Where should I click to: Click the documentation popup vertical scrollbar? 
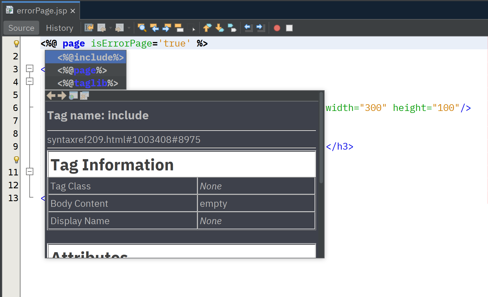(321, 138)
